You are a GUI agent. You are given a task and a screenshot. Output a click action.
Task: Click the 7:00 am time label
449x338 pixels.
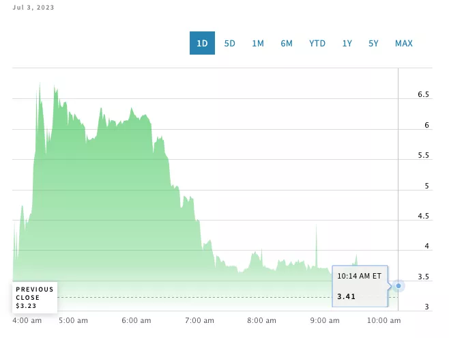(x=199, y=320)
